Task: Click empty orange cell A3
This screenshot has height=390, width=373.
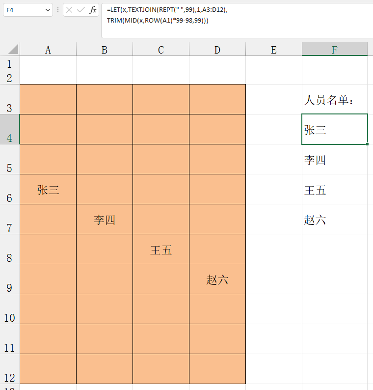Action: (48, 99)
